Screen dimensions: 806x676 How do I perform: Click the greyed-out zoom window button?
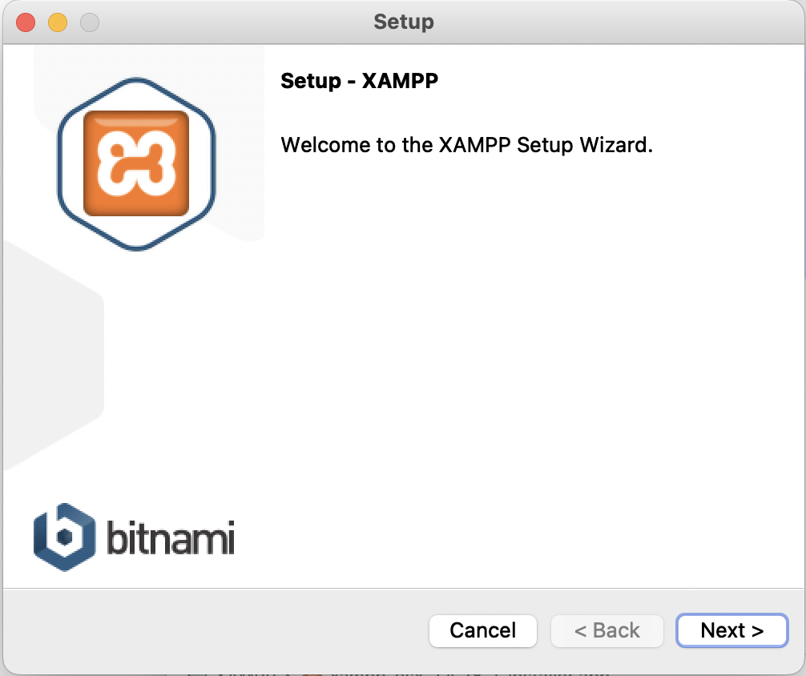click(x=90, y=22)
